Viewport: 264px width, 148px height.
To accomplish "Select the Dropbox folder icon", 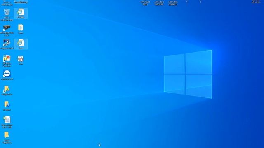I will click(x=7, y=104).
